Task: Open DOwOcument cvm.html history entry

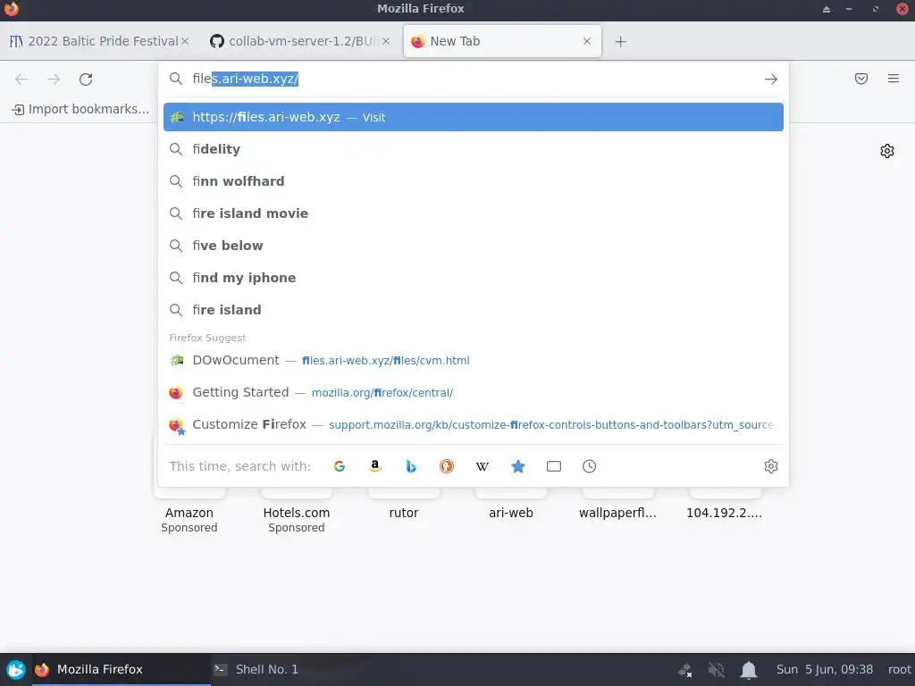Action: (x=474, y=361)
